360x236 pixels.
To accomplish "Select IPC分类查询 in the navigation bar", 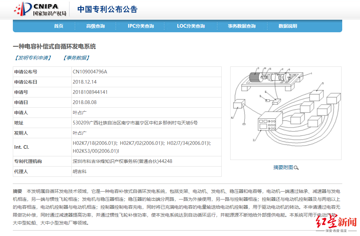I will pyautogui.click(x=141, y=26).
